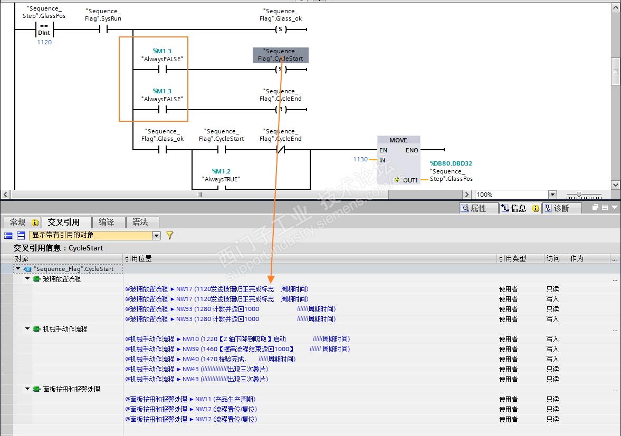Open NW11 产品生产周期 reference link
The height and width of the screenshot is (436, 621).
(190, 399)
